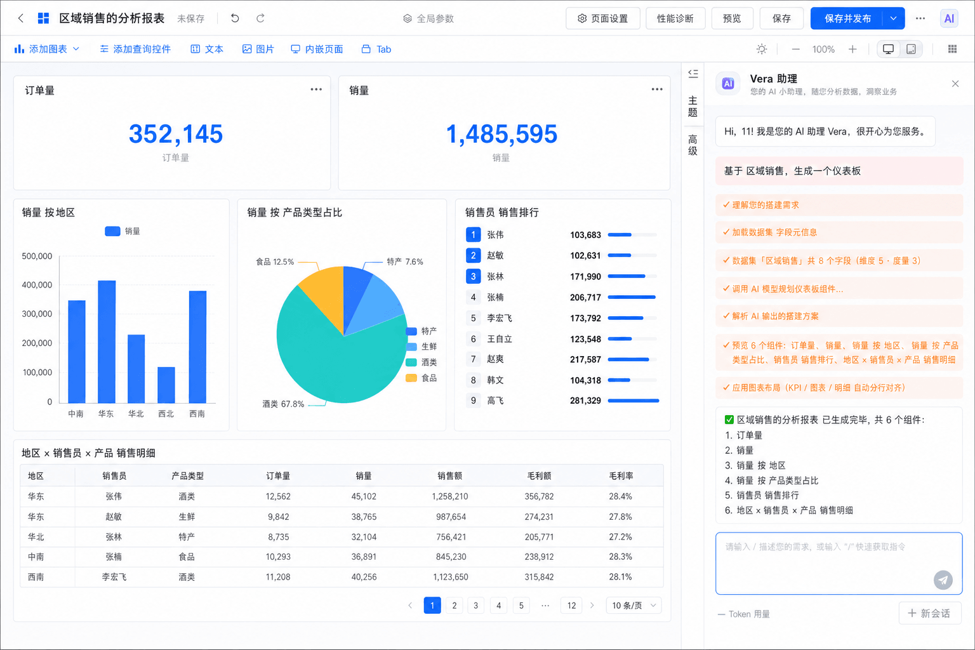
Task: Click the 保存 save button
Action: (x=781, y=18)
